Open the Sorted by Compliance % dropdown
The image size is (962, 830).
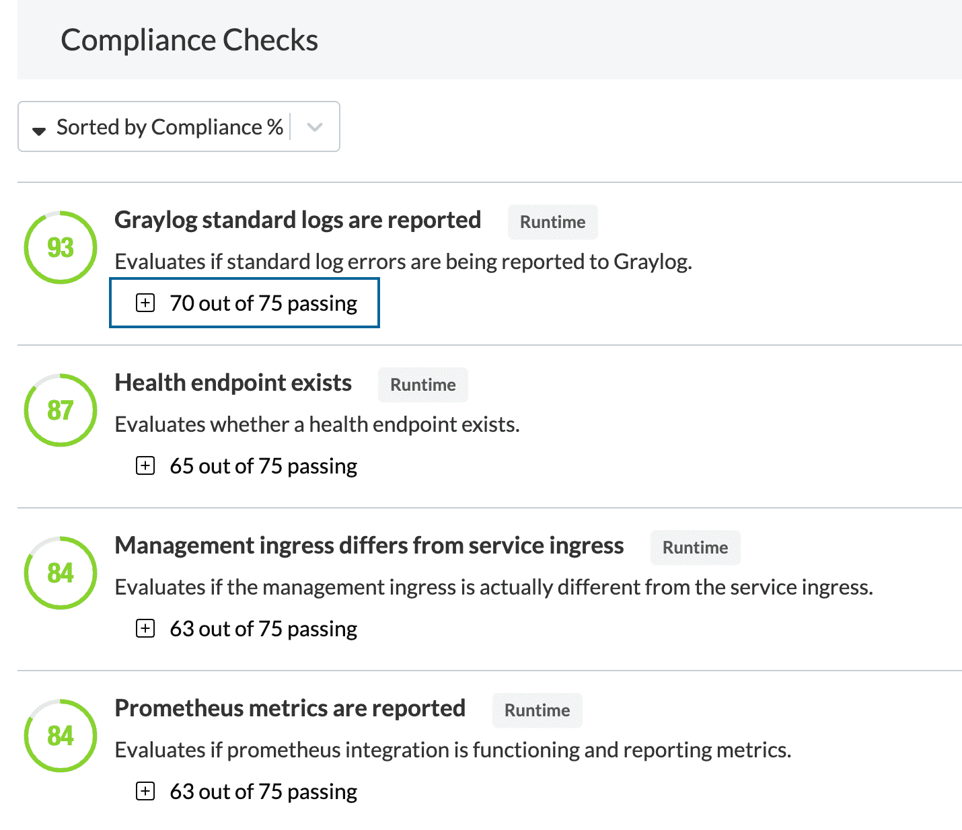tap(178, 126)
